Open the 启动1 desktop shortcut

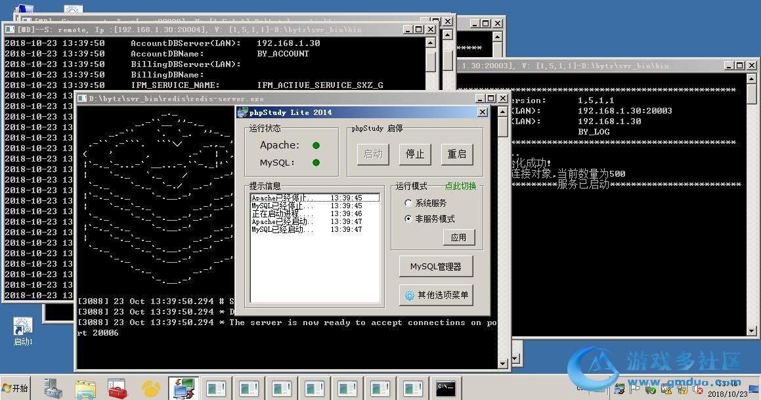tap(23, 330)
